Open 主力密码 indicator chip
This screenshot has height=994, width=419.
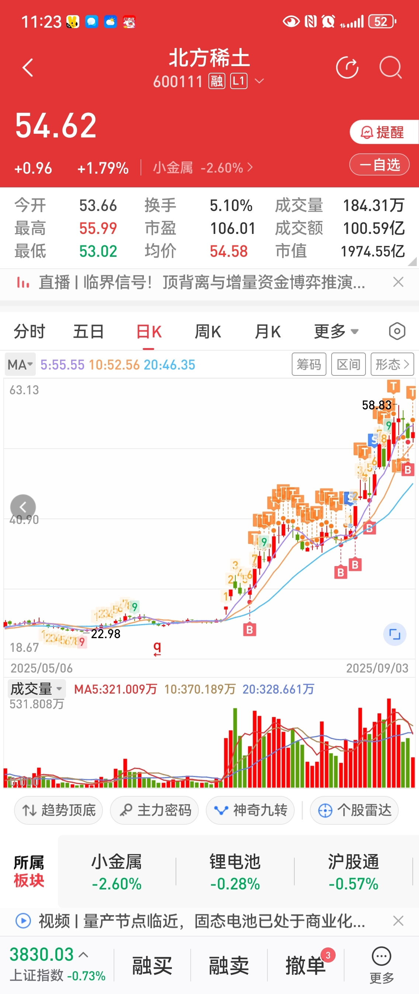click(155, 810)
